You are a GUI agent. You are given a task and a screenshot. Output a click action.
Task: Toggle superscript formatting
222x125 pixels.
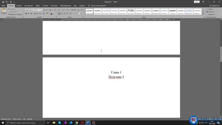(40, 14)
